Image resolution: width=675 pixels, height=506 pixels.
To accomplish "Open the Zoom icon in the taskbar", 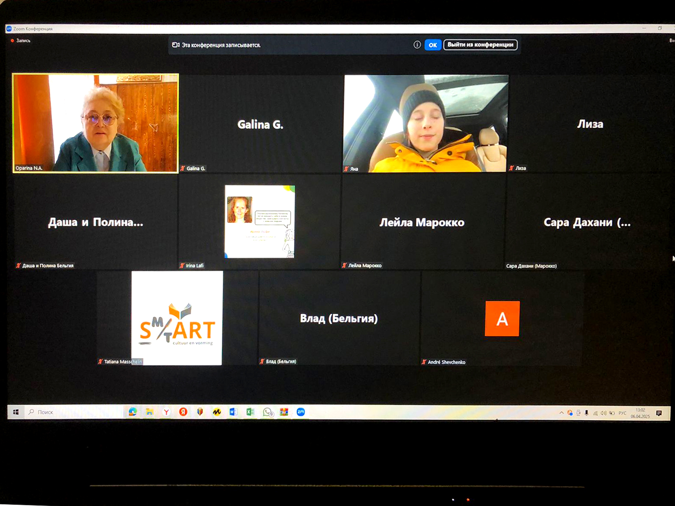I will (301, 412).
